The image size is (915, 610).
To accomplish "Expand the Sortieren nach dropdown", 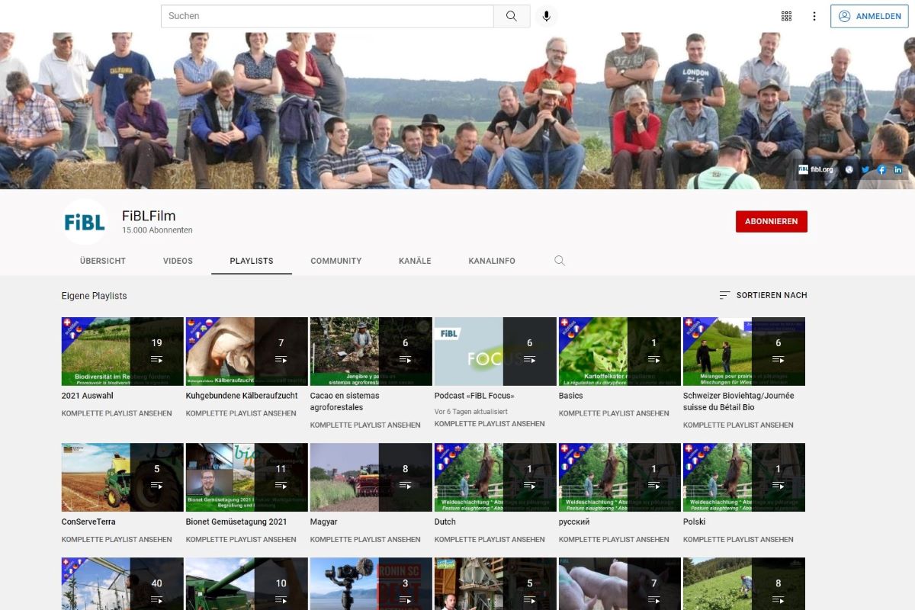I will click(762, 295).
